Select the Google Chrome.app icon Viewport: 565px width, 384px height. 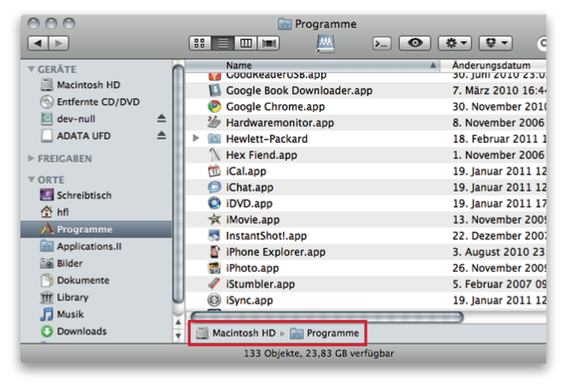(x=215, y=106)
